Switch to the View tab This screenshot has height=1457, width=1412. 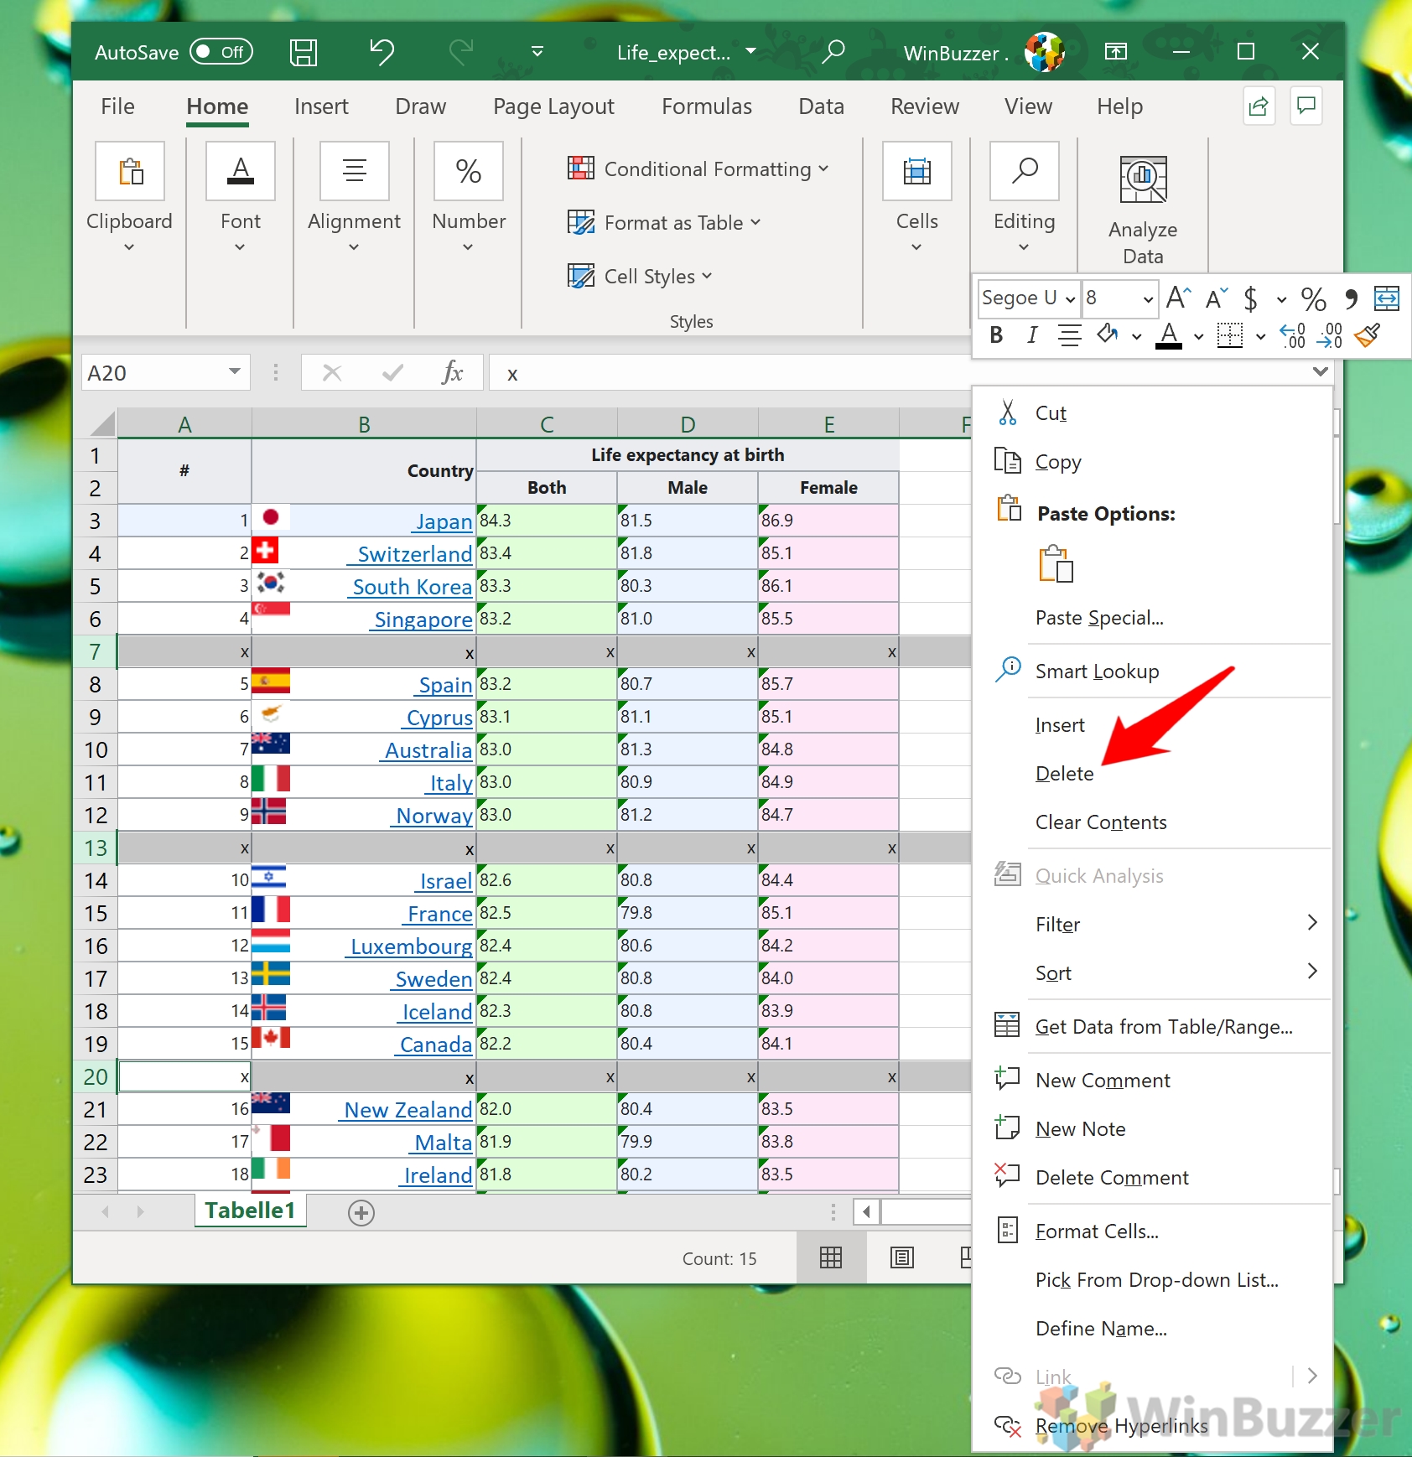(1028, 106)
